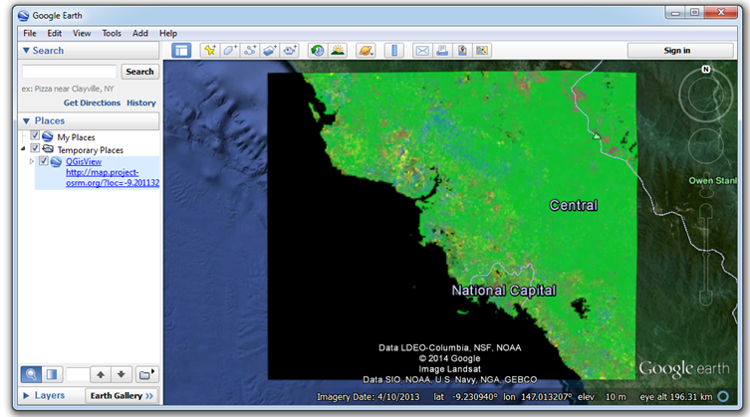Expand the QGisView tree node
The width and height of the screenshot is (750, 417).
(x=32, y=161)
